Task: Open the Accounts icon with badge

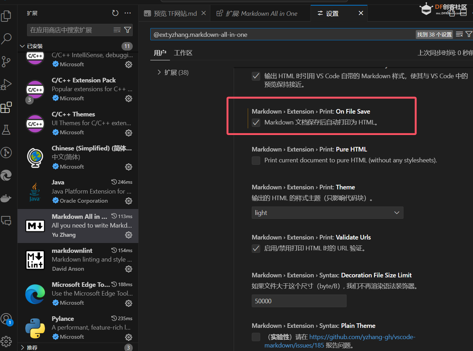Action: click(6, 319)
